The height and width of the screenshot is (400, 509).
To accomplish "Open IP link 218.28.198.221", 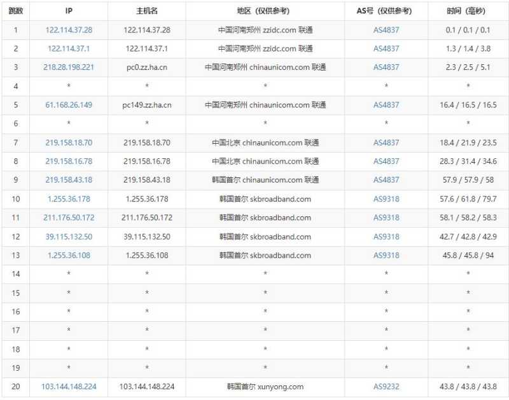I will point(69,67).
